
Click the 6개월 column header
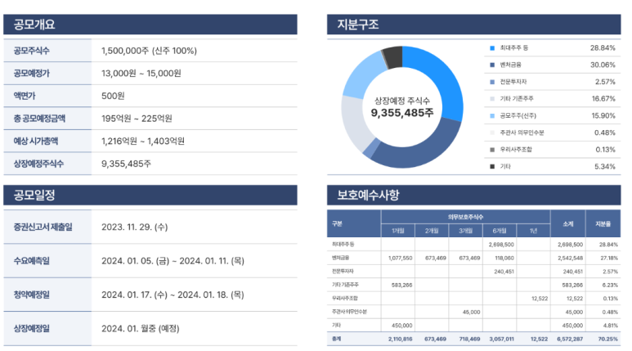500,231
